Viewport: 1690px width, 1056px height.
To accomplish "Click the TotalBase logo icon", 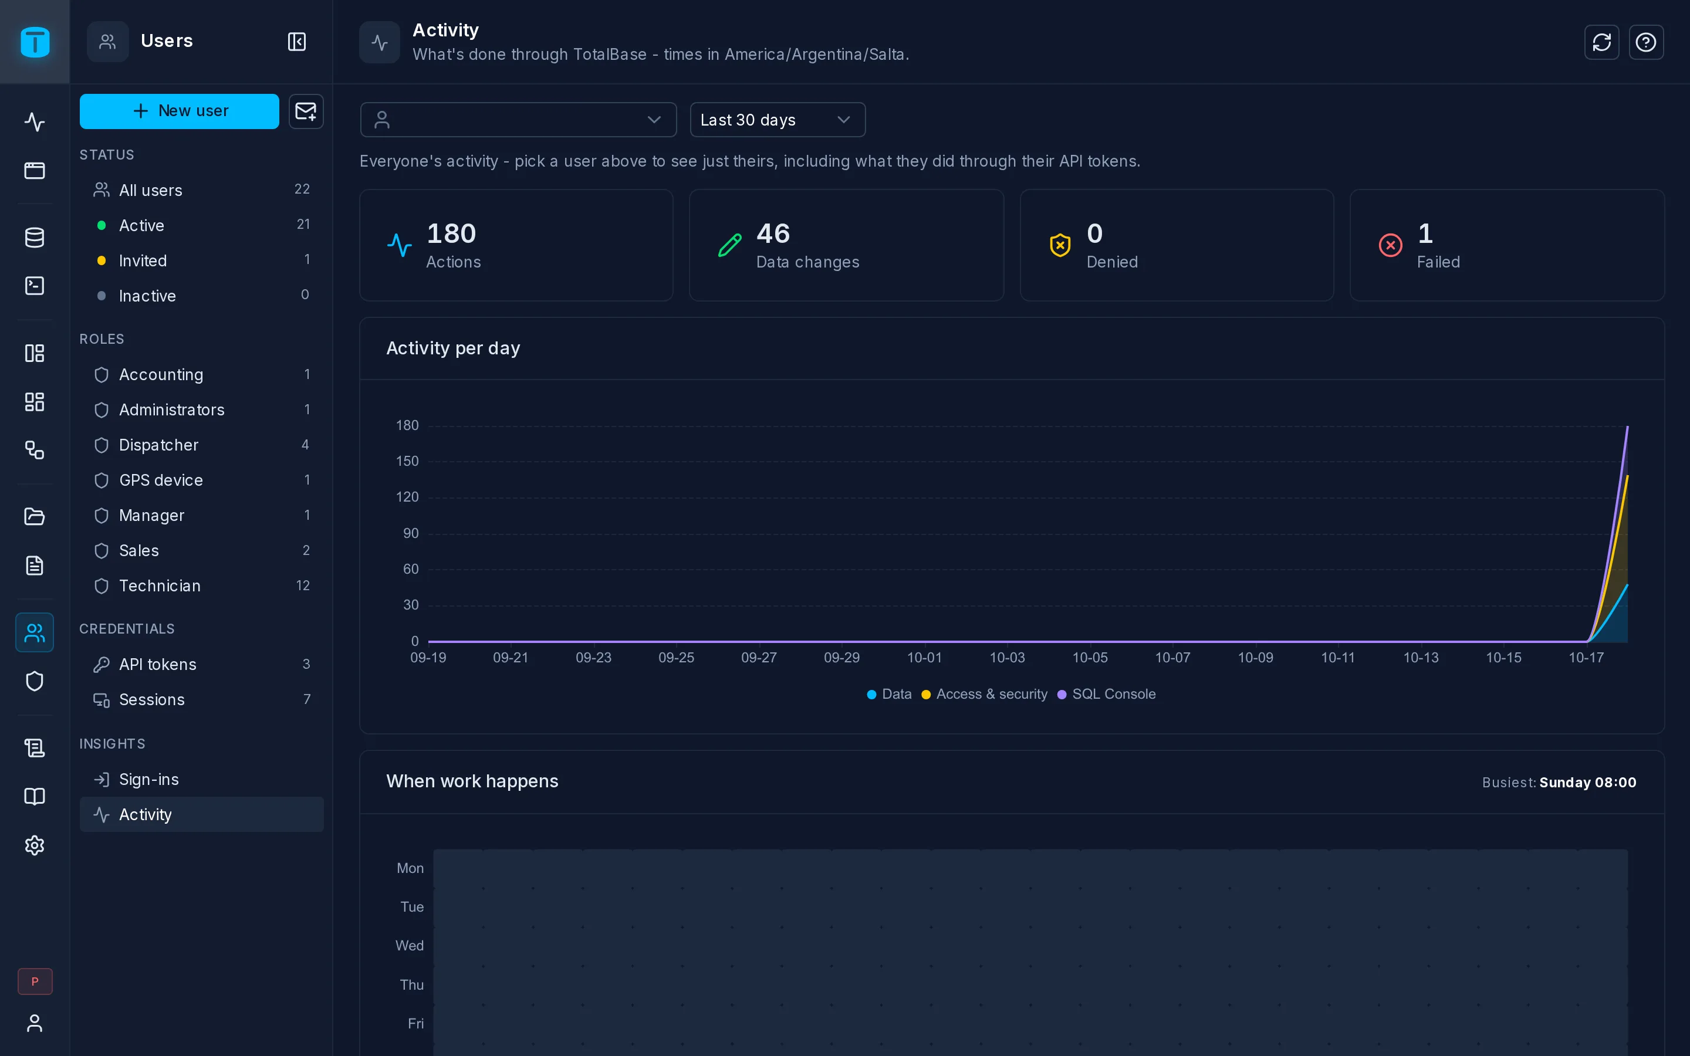I will pyautogui.click(x=34, y=42).
